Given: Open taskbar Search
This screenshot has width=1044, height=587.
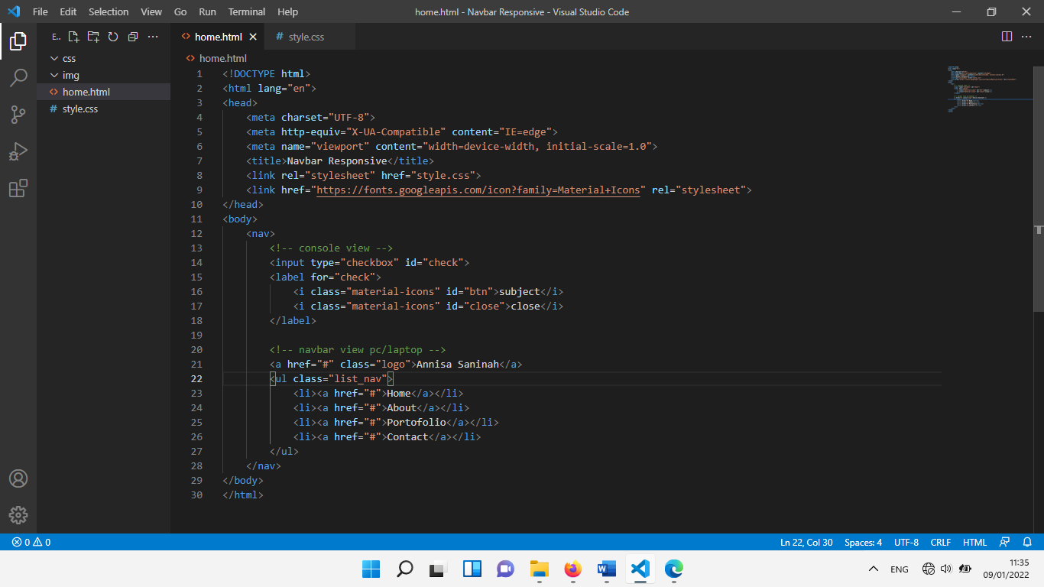Looking at the screenshot, I should [405, 569].
